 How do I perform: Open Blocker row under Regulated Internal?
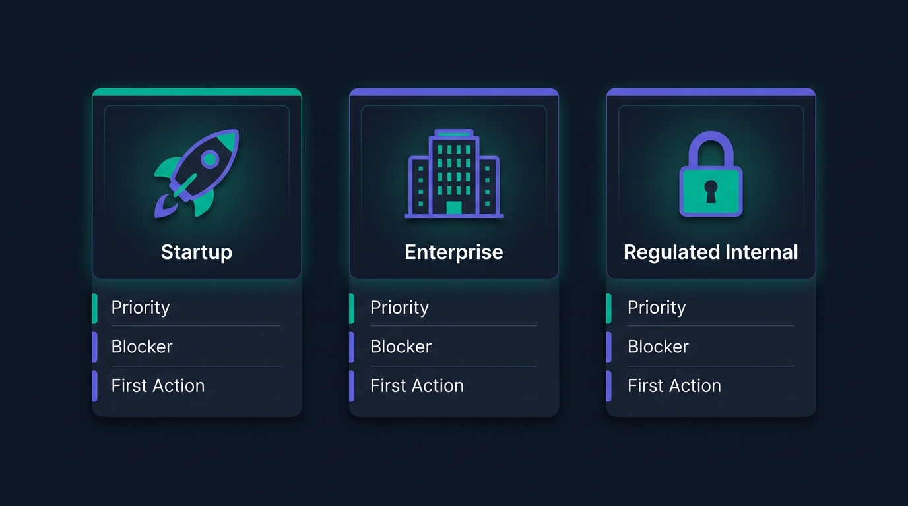tap(711, 347)
